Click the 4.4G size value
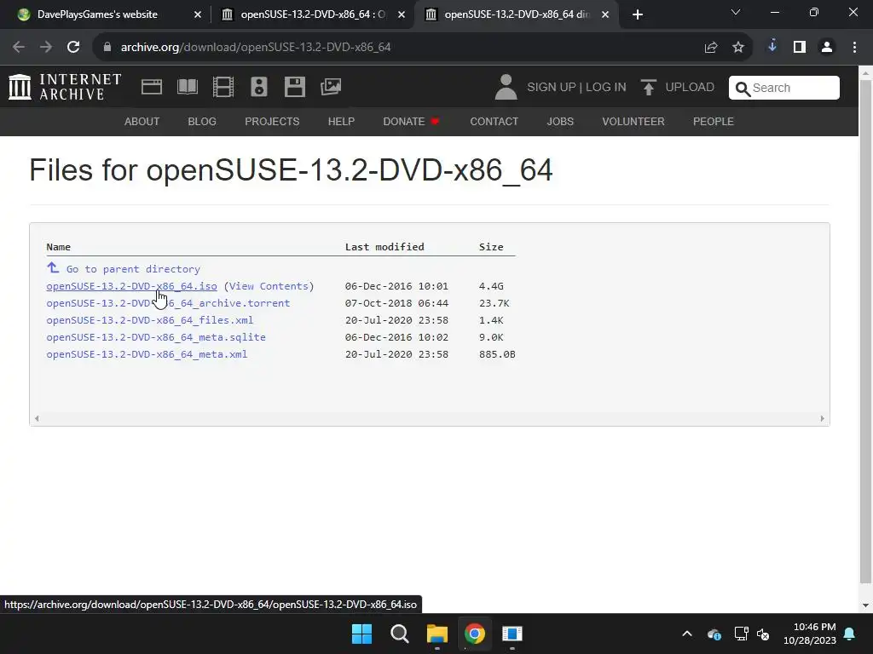The image size is (873, 654). [x=491, y=286]
